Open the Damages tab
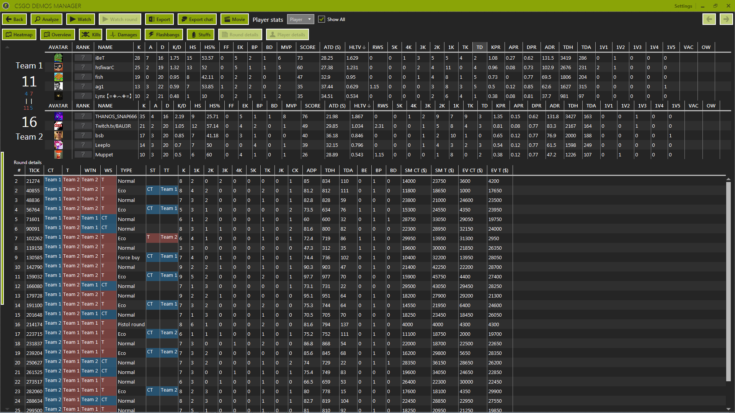The image size is (735, 413). (x=124, y=35)
